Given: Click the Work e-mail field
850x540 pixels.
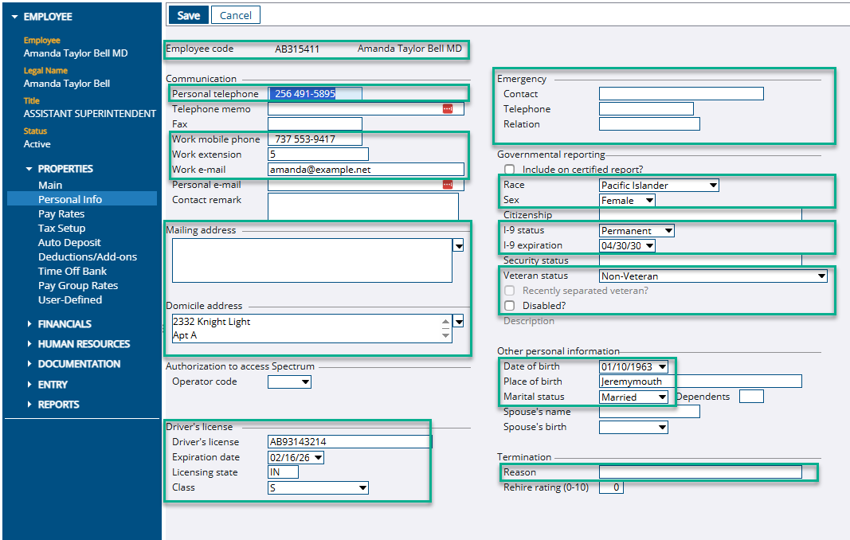Looking at the screenshot, I should click(x=366, y=170).
